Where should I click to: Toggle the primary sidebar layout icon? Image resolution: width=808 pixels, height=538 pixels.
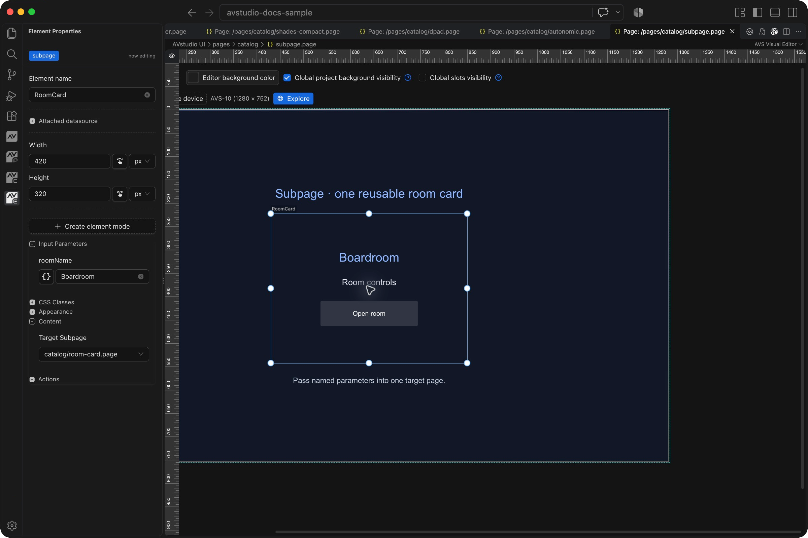(757, 13)
